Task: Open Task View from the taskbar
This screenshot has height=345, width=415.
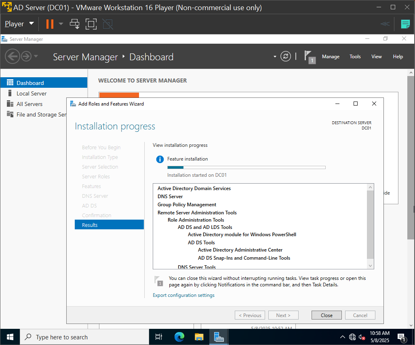Action: 159,337
